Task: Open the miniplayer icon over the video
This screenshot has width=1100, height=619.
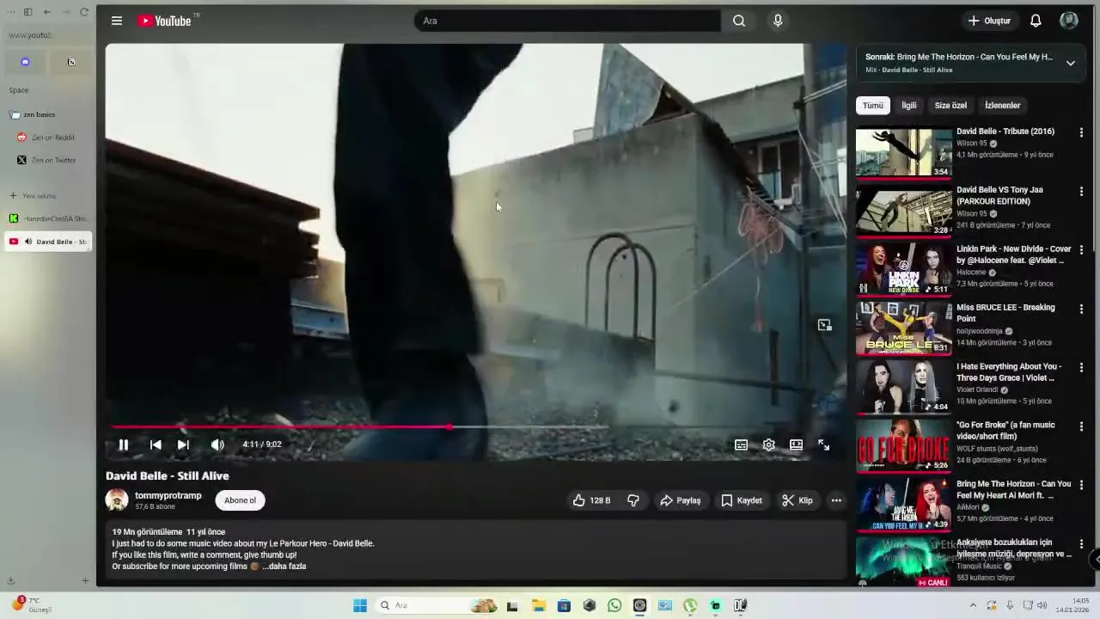Action: click(825, 325)
